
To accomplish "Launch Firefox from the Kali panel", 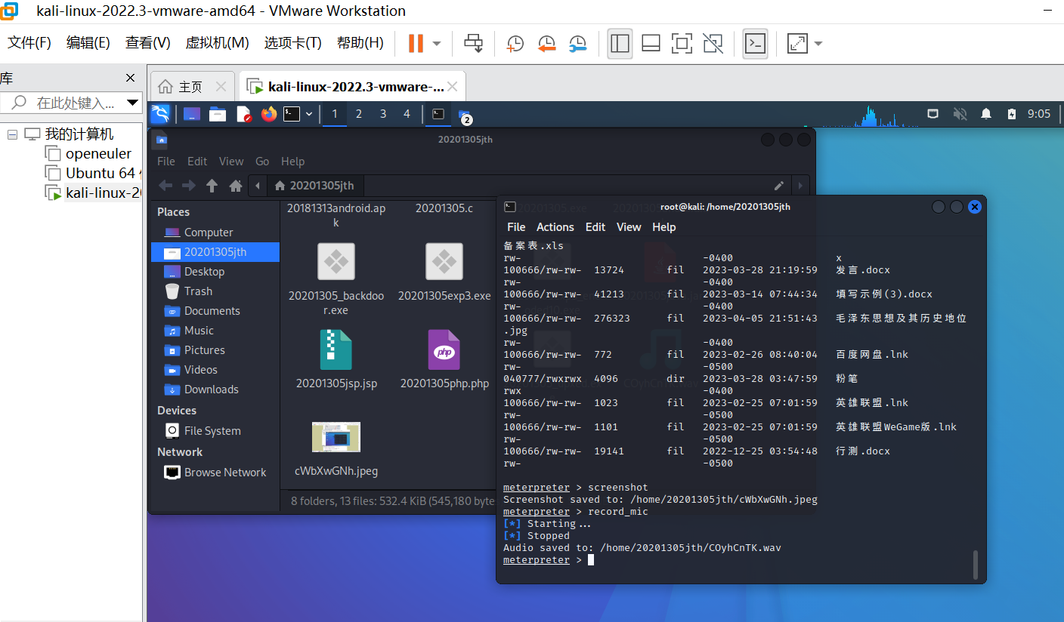I will point(269,114).
